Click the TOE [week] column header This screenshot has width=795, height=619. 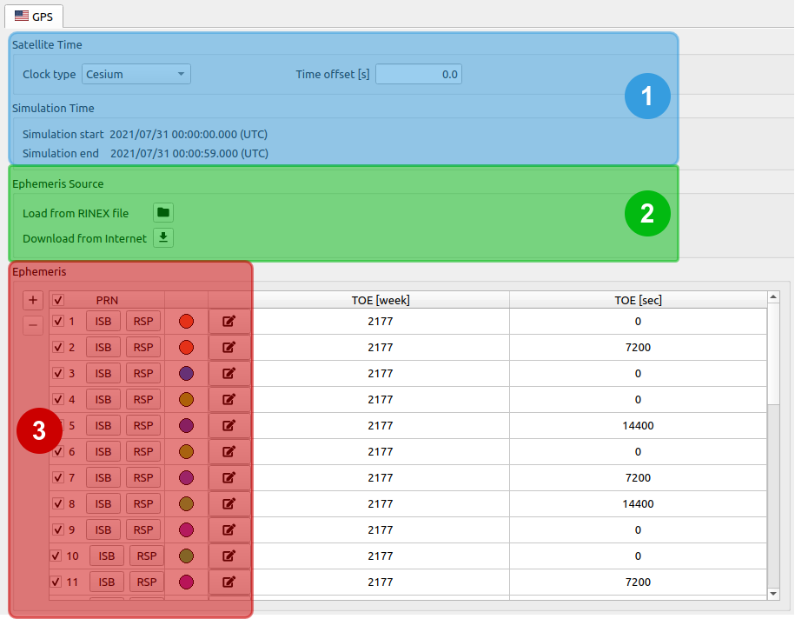(x=380, y=300)
